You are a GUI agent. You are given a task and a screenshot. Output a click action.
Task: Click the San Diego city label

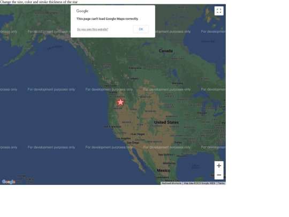tap(133, 143)
